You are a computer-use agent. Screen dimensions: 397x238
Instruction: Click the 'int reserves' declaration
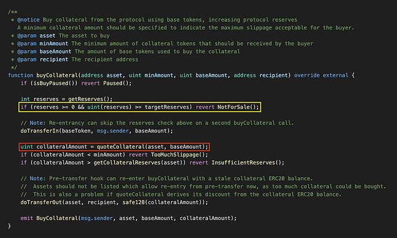click(x=66, y=99)
